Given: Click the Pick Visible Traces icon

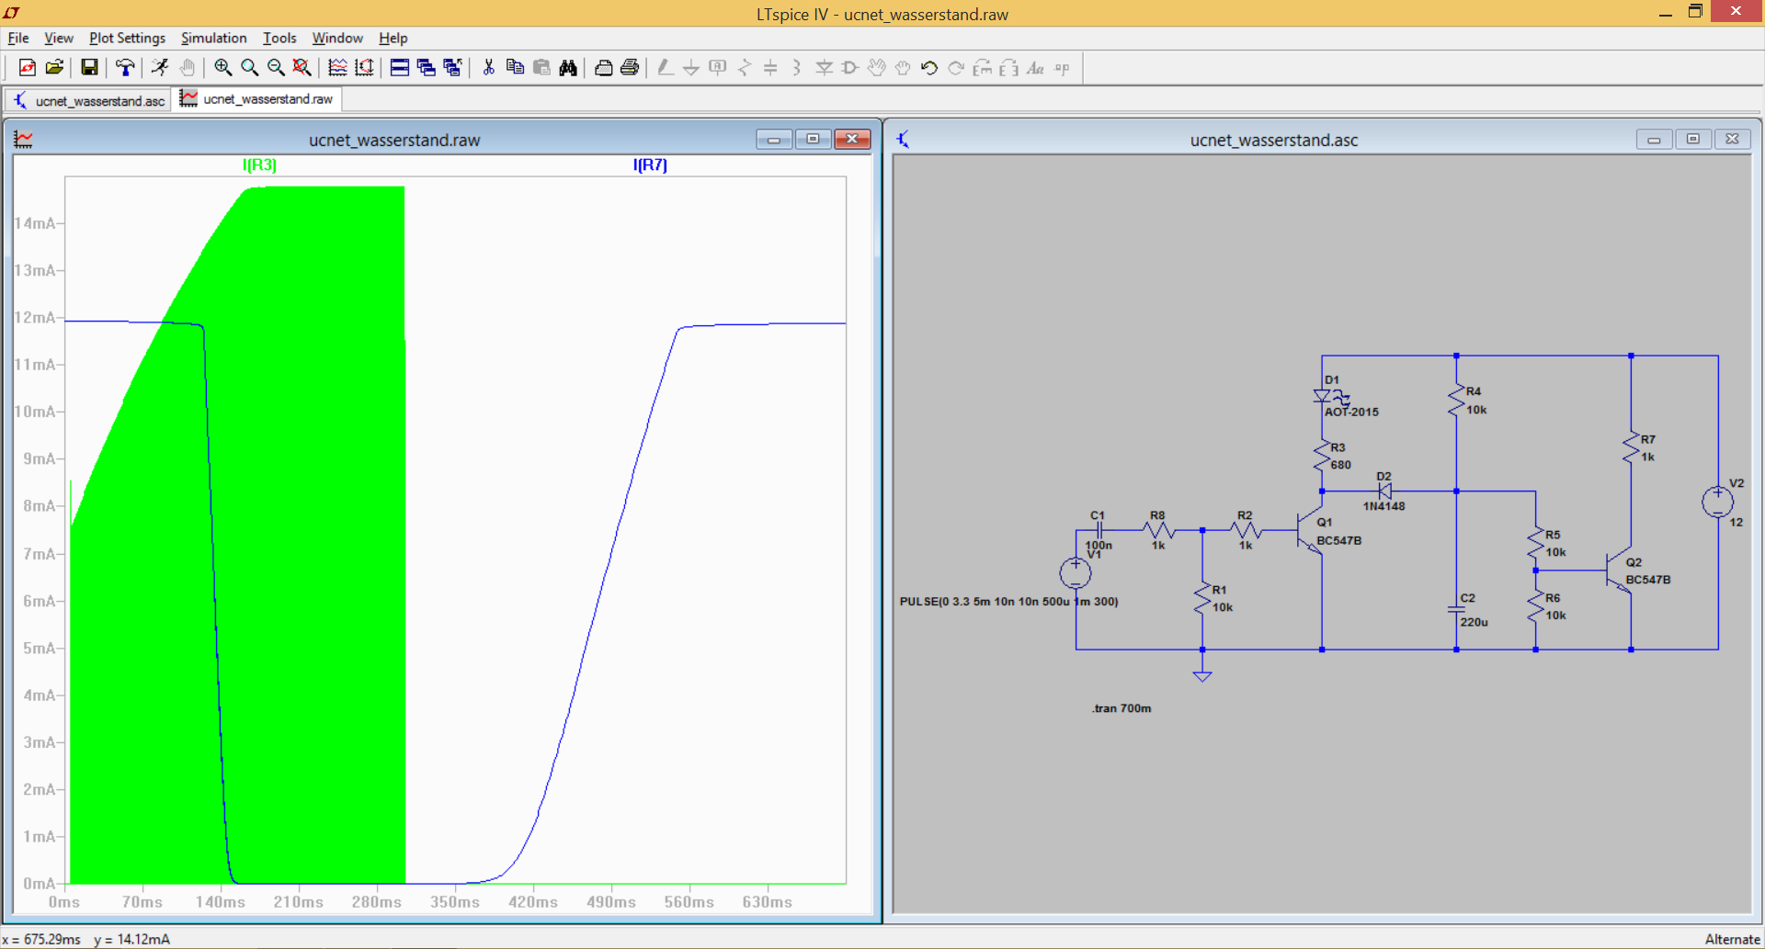Looking at the screenshot, I should click(337, 67).
